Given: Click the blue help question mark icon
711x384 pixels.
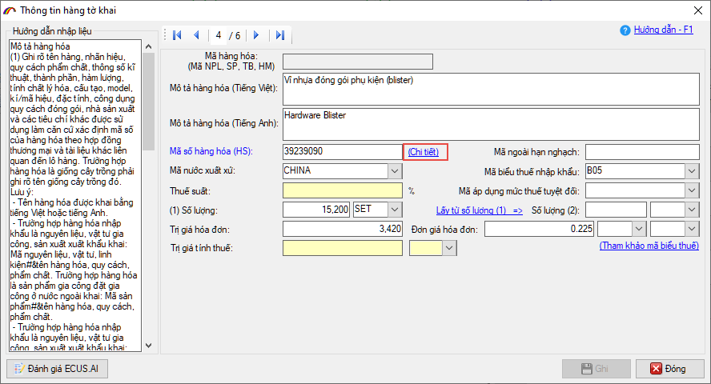Looking at the screenshot, I should coord(625,30).
